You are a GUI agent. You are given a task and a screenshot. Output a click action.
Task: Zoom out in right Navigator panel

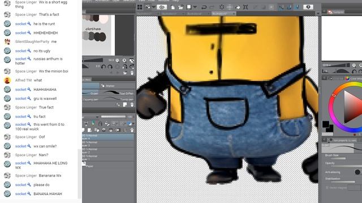click(x=354, y=65)
